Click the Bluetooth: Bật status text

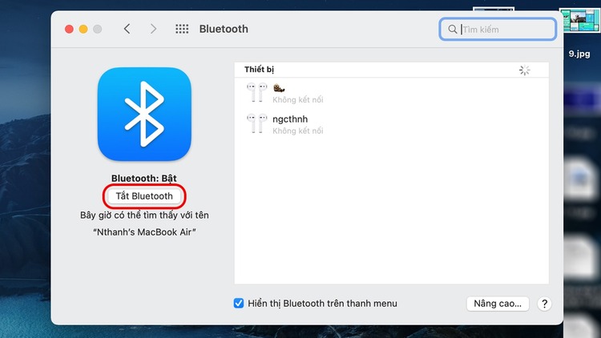pos(144,178)
